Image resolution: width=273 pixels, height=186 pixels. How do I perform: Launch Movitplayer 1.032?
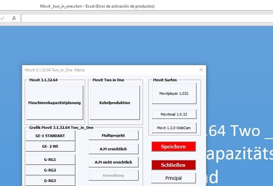(174, 93)
